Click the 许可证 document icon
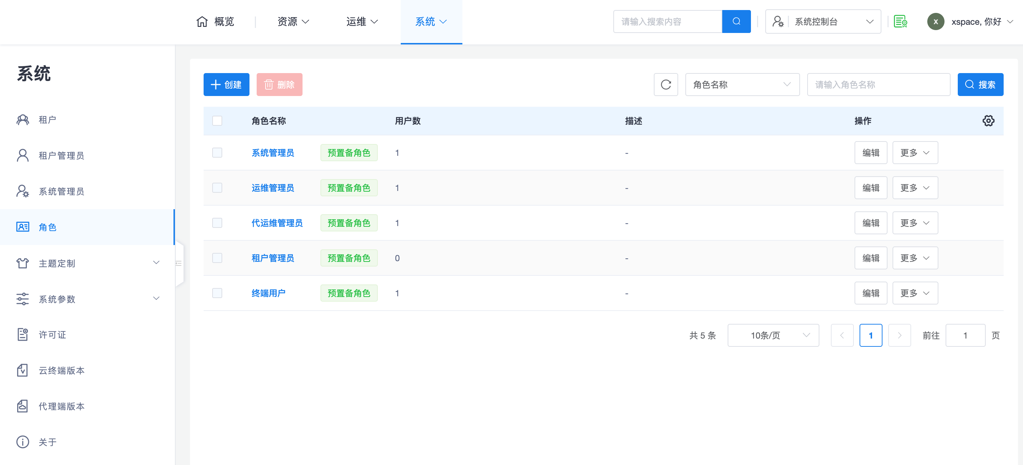This screenshot has height=465, width=1023. pyautogui.click(x=23, y=335)
